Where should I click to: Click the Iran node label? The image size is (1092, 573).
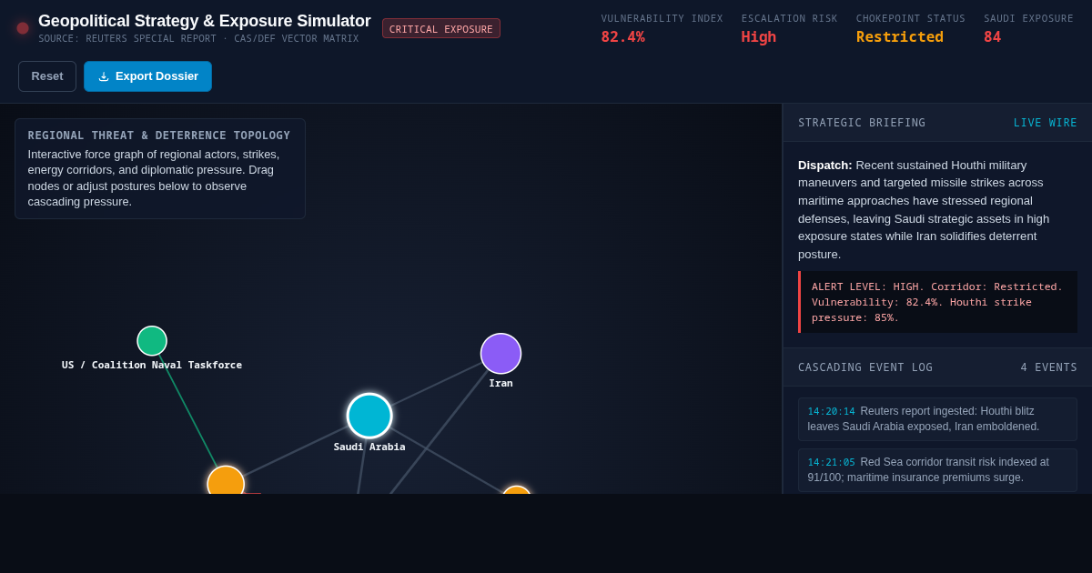click(x=500, y=384)
